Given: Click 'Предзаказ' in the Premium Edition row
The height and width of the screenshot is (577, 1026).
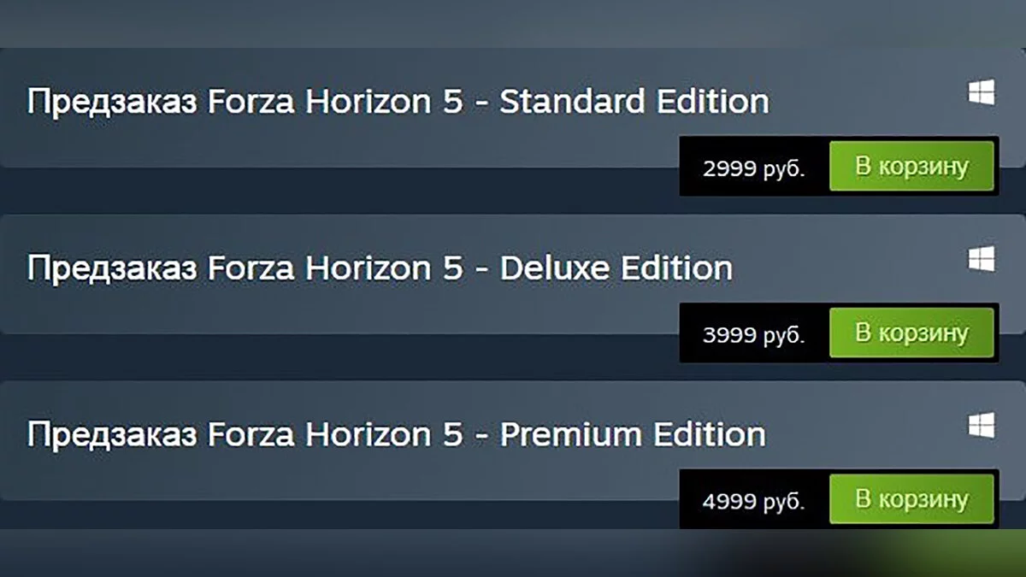Looking at the screenshot, I should [105, 435].
